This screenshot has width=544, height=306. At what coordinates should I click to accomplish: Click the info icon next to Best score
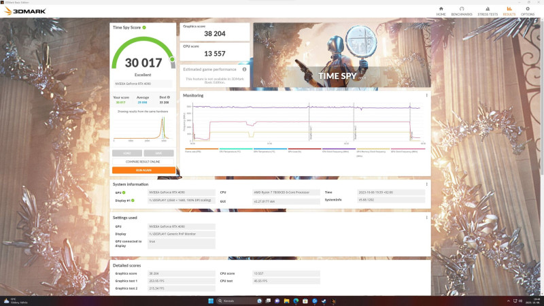click(169, 97)
